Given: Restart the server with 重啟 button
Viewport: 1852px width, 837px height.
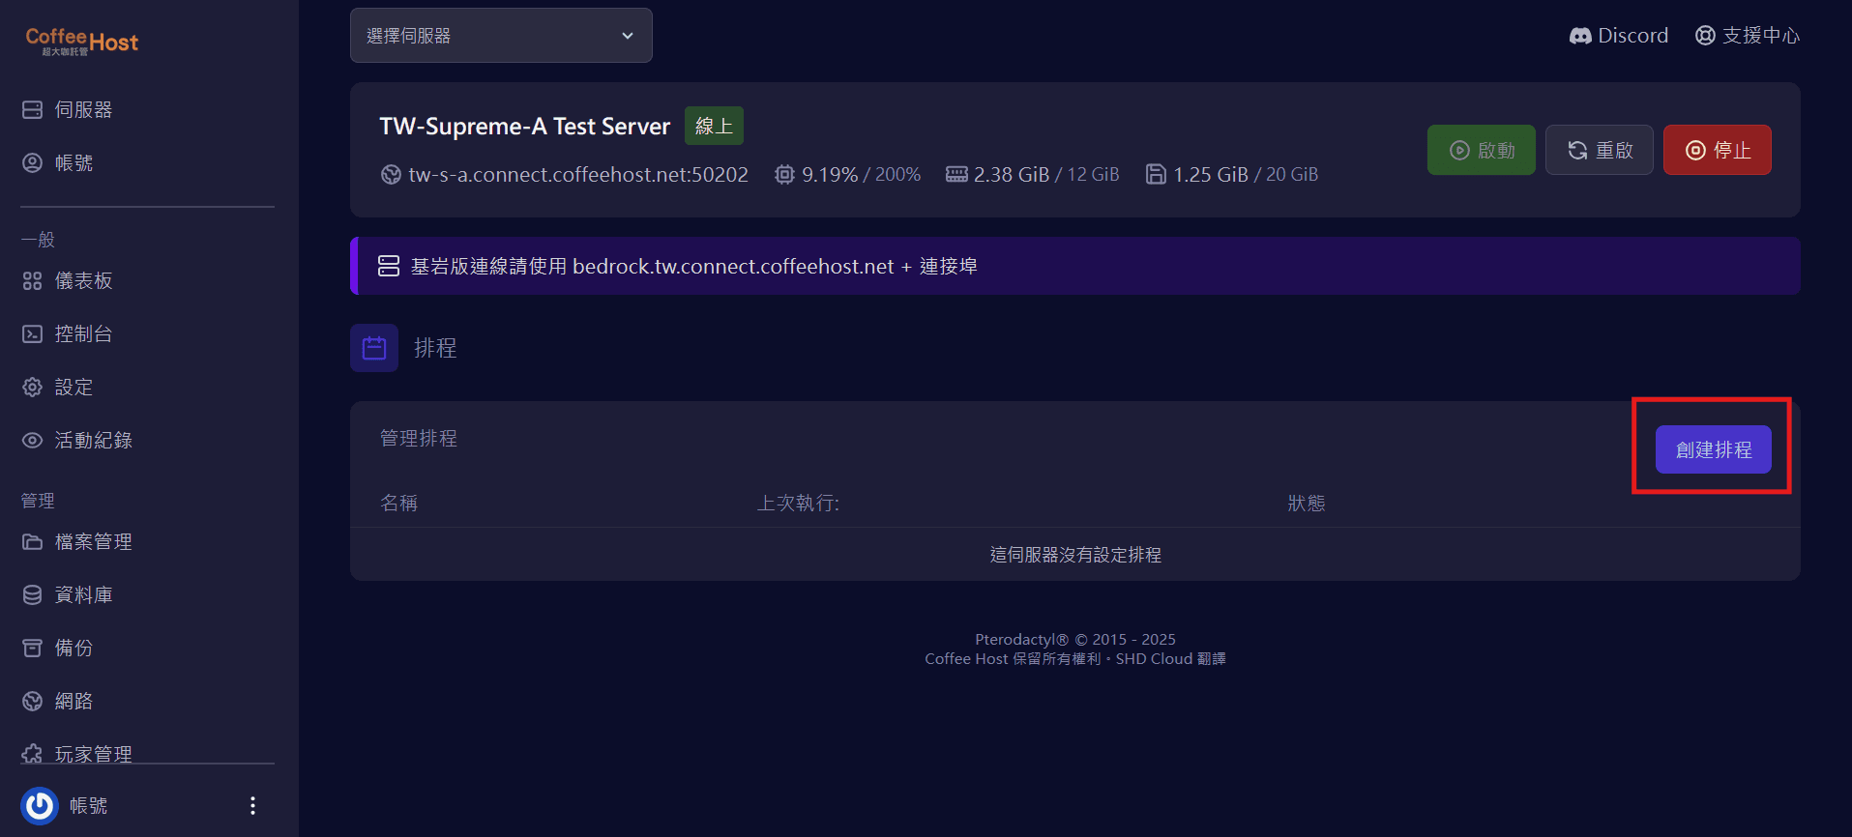Looking at the screenshot, I should click(x=1600, y=150).
